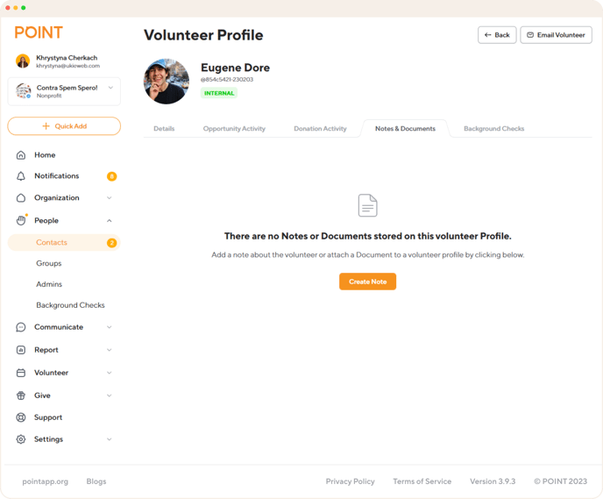
Task: Expand the Organization menu chevron
Action: (110, 197)
